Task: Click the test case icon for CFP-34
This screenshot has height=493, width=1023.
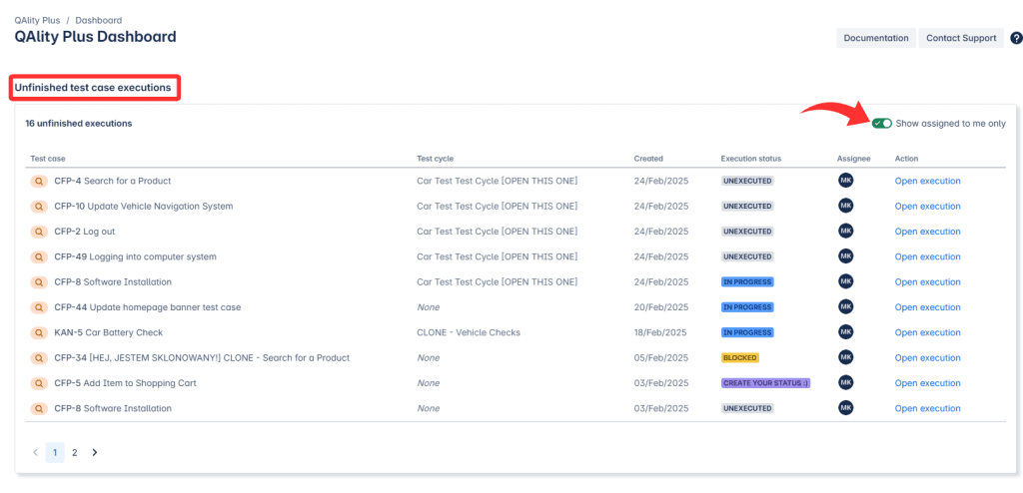Action: [39, 358]
